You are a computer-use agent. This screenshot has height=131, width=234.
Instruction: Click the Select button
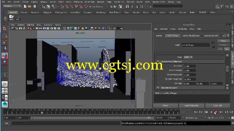[x=166, y=105]
